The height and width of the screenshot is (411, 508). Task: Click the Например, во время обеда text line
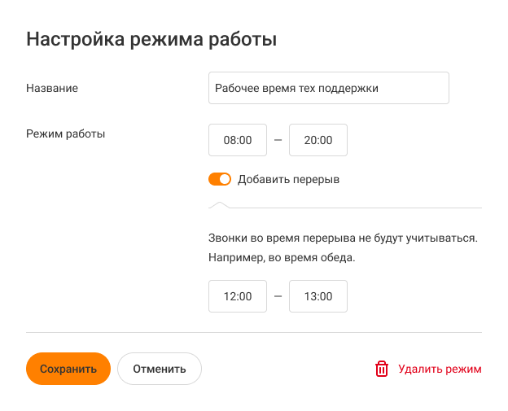coord(282,259)
